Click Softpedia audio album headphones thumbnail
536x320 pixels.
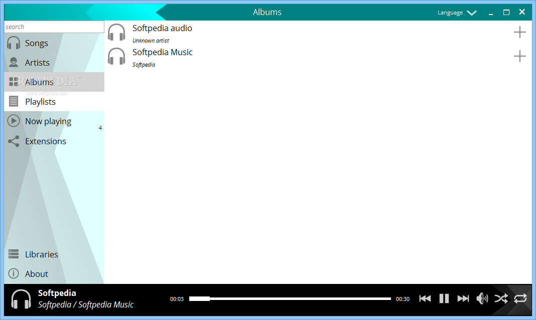tap(116, 33)
